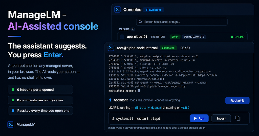
Task: Click the Consoles panel terminal icon
Action: 117,10
